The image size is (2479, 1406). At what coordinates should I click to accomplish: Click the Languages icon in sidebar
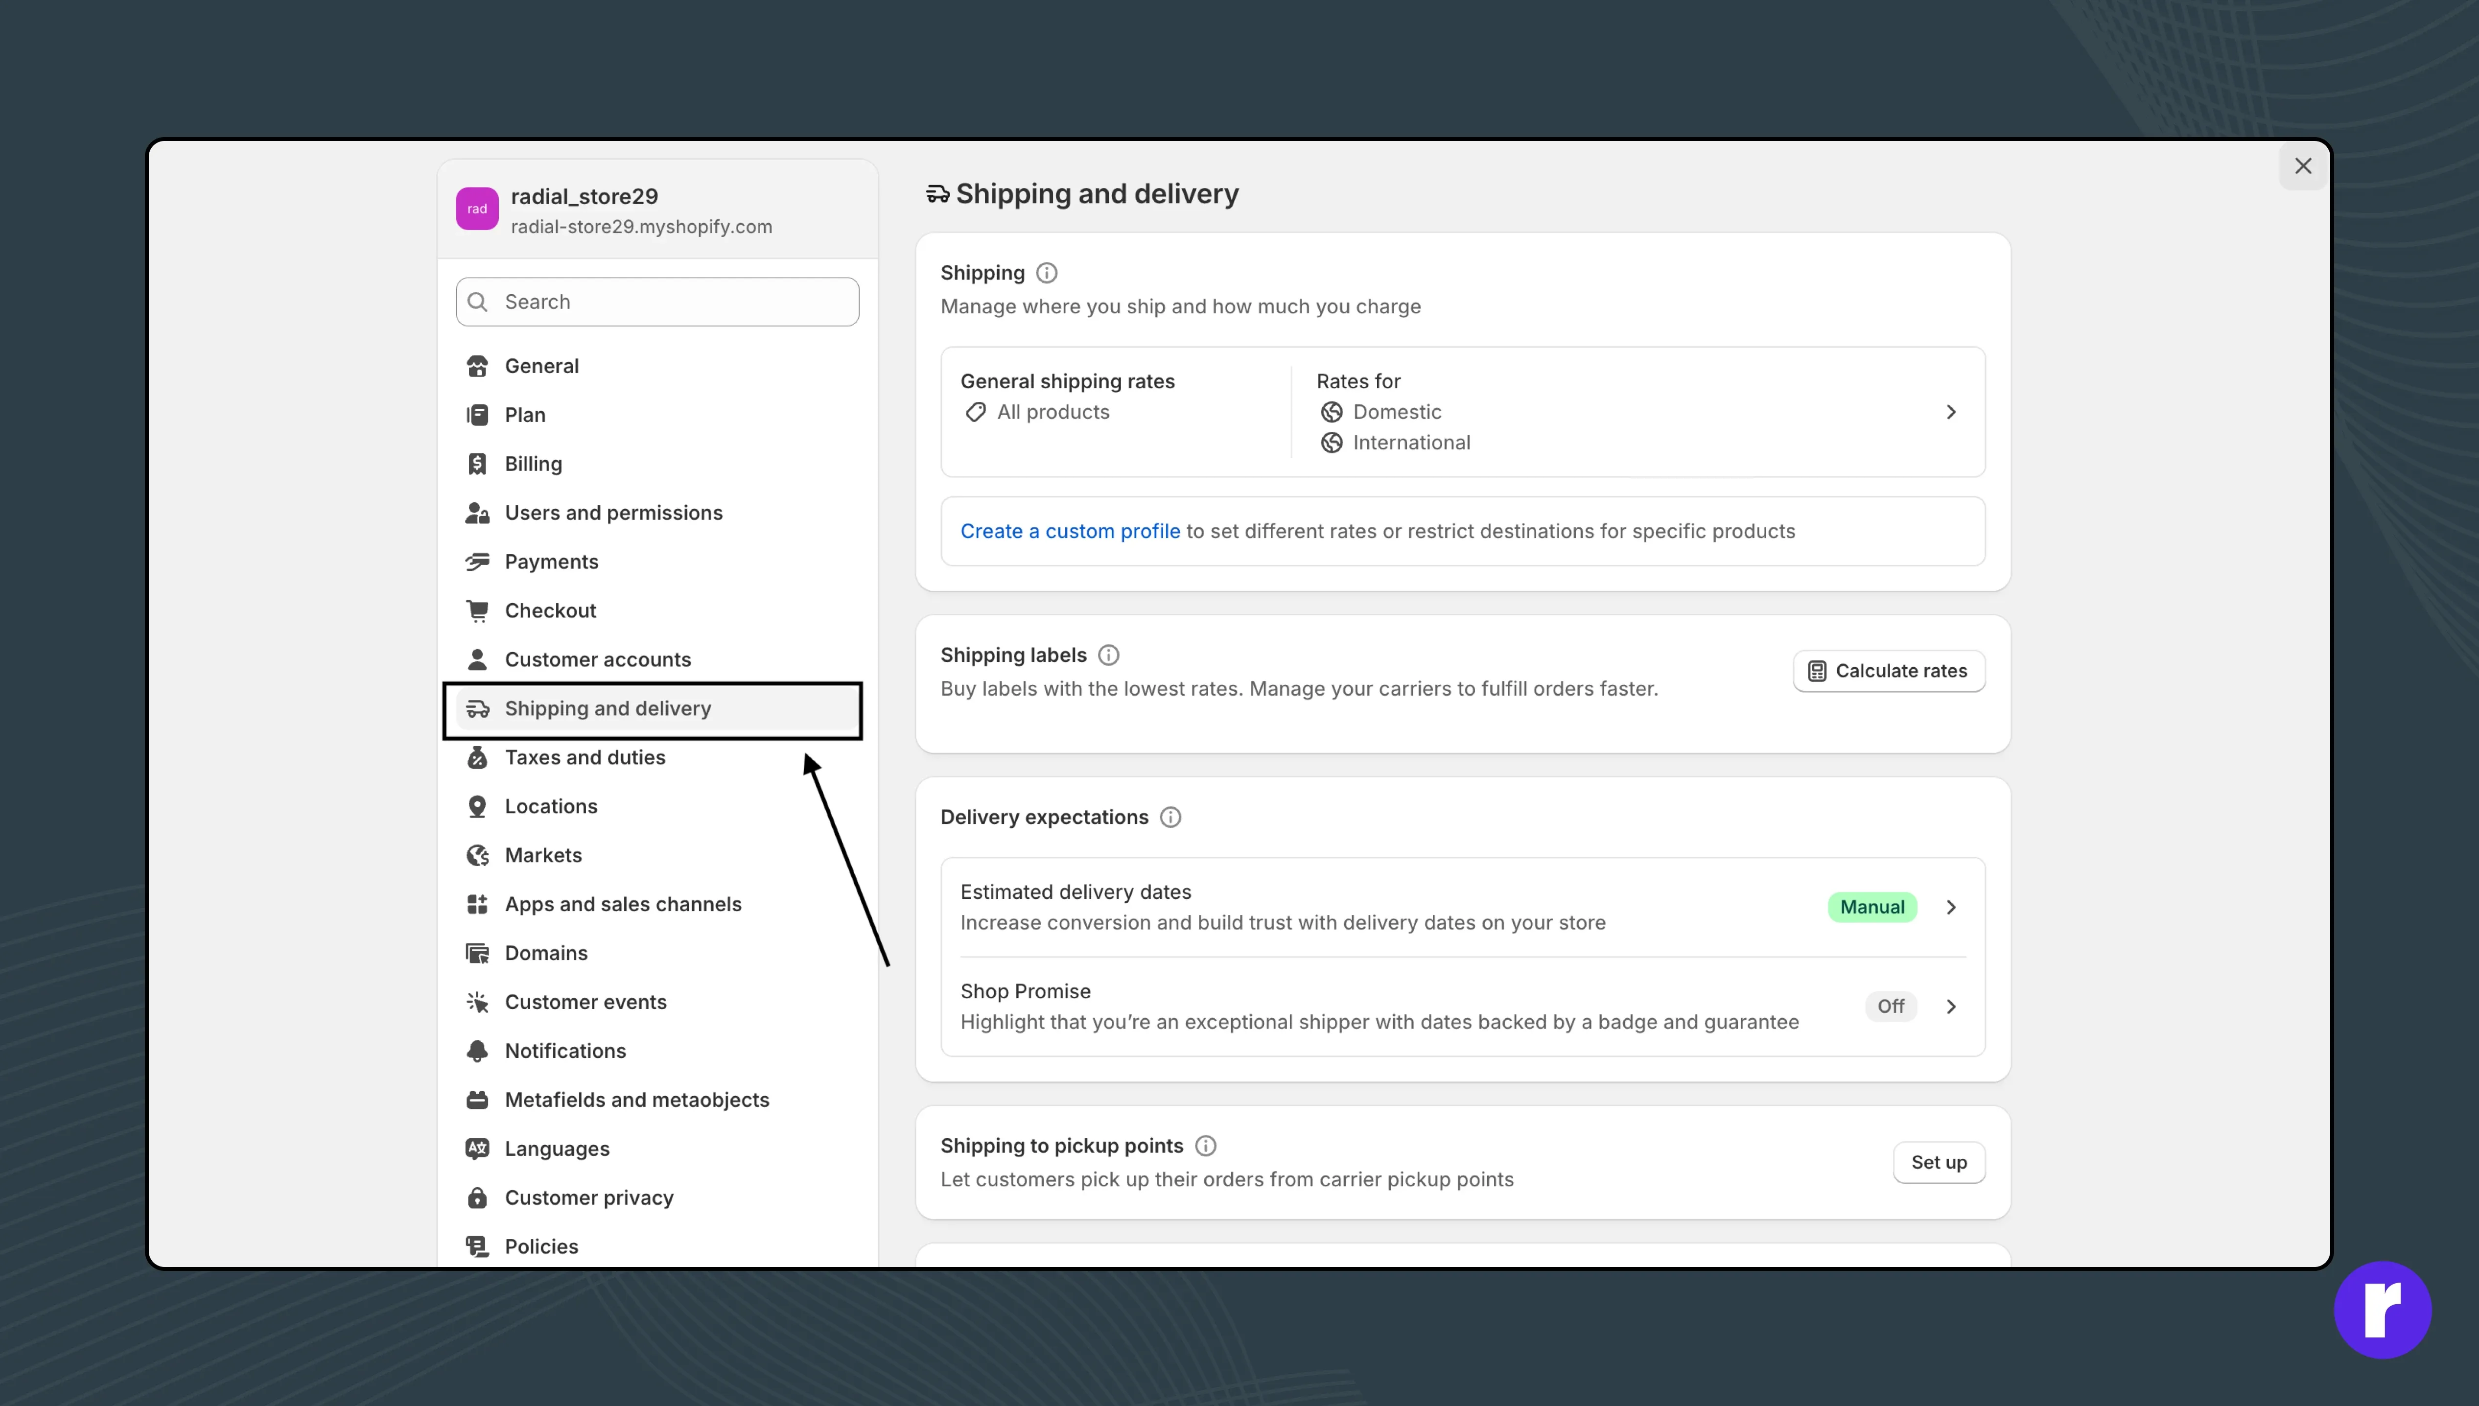477,1148
